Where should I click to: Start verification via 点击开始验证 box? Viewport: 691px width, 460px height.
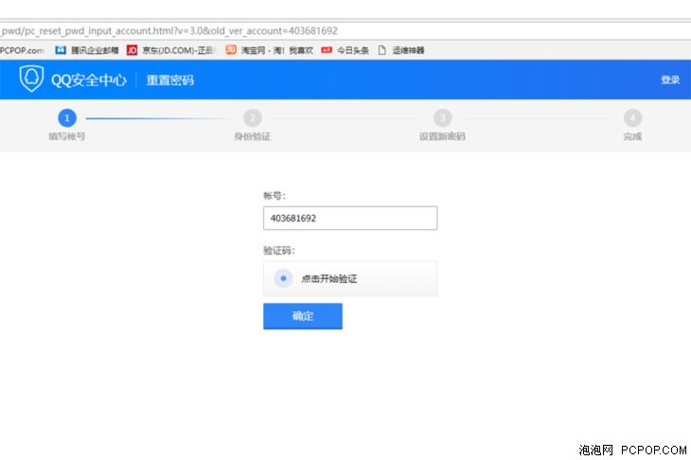point(350,278)
